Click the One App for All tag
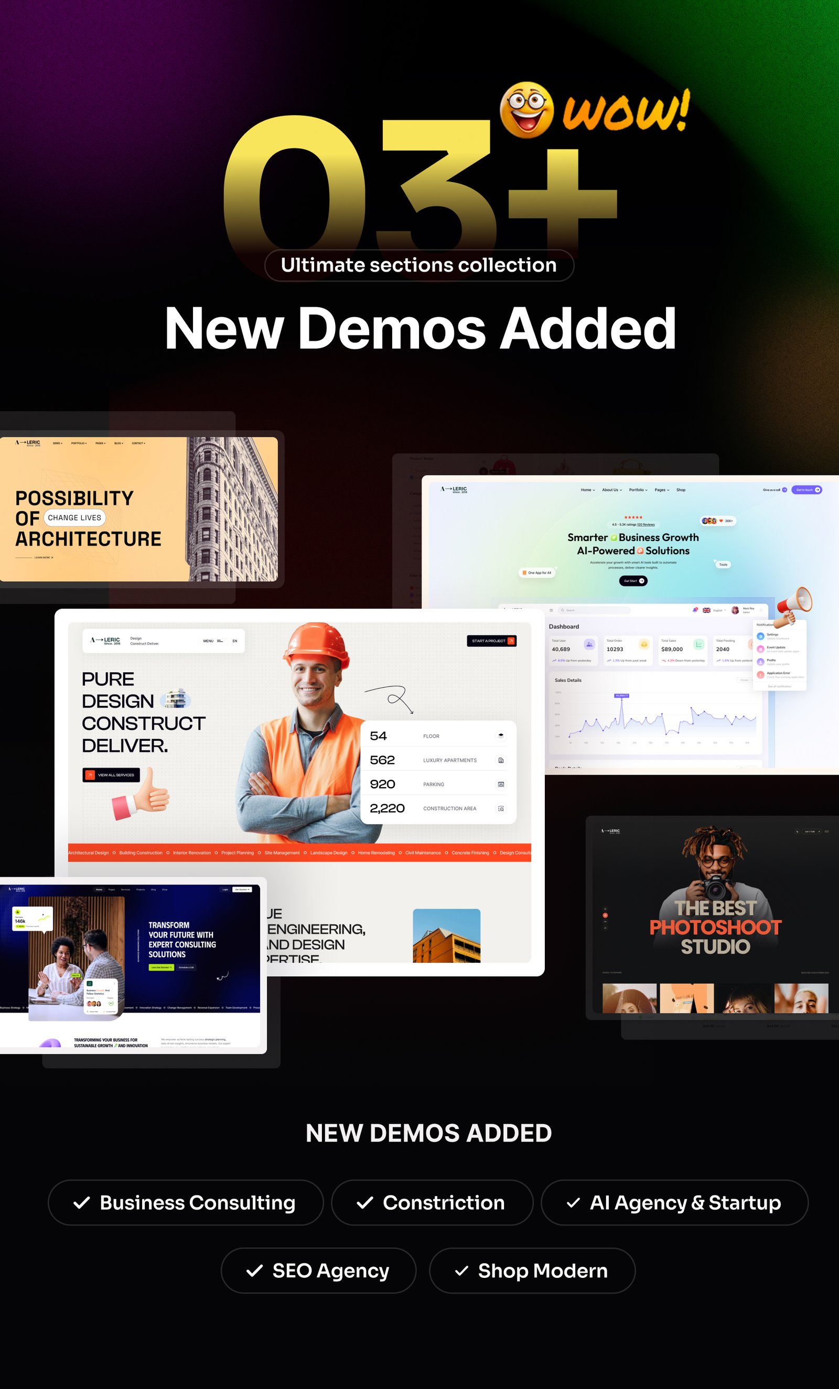The width and height of the screenshot is (839, 1389). click(537, 573)
